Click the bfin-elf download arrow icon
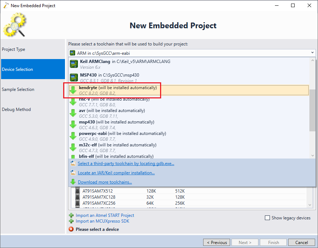Viewport: 318px width, 248px height. pos(73,157)
